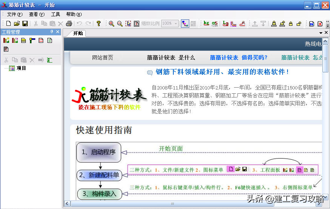Print using the printer icon

click(x=69, y=24)
